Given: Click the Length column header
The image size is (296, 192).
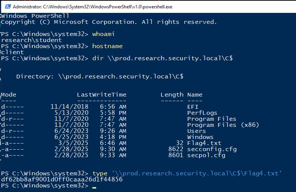Looking at the screenshot, I should click(172, 95).
